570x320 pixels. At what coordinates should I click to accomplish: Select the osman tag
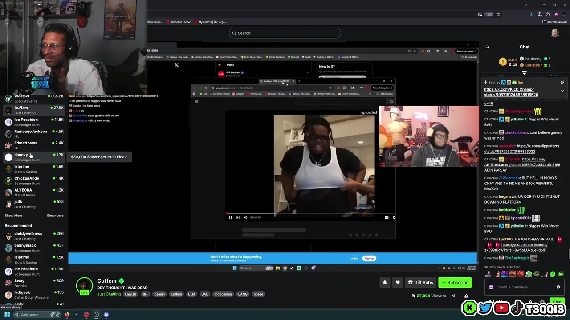point(159,294)
